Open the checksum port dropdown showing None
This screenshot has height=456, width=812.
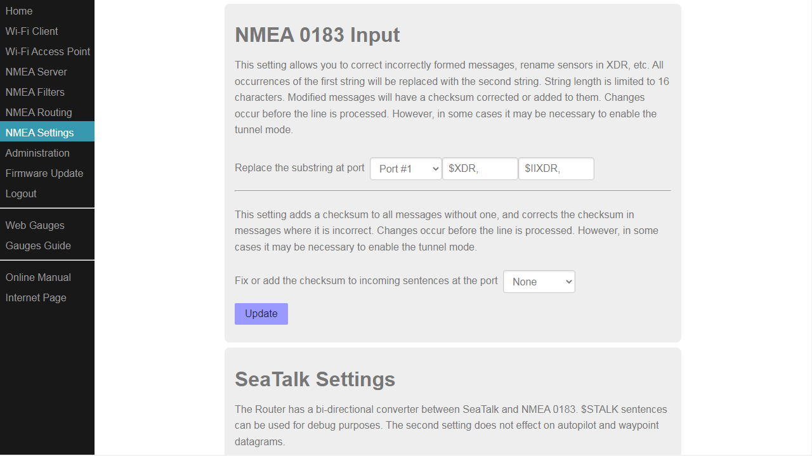pos(539,282)
